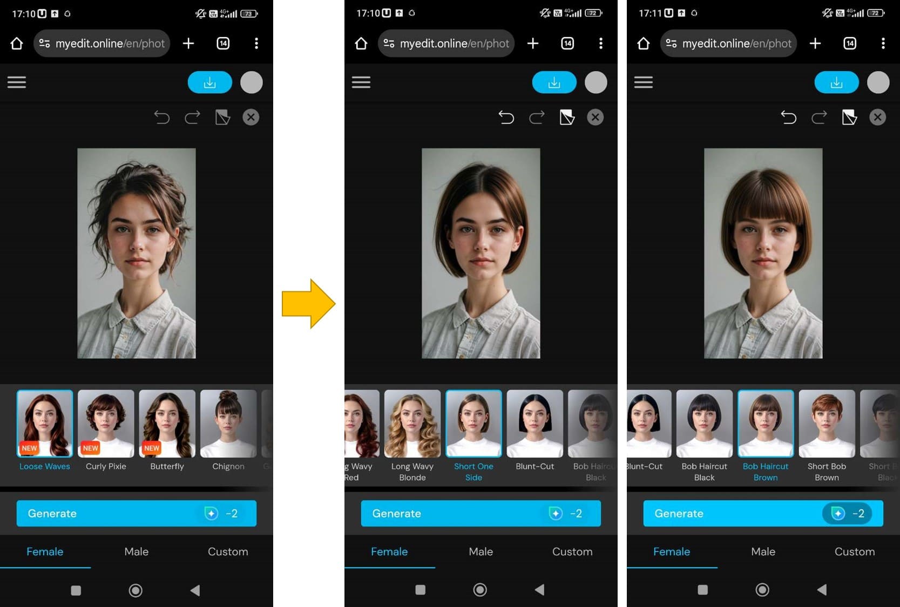This screenshot has height=607, width=900.
Task: Open three-dot browser menu on right phone screen
Action: click(x=883, y=43)
